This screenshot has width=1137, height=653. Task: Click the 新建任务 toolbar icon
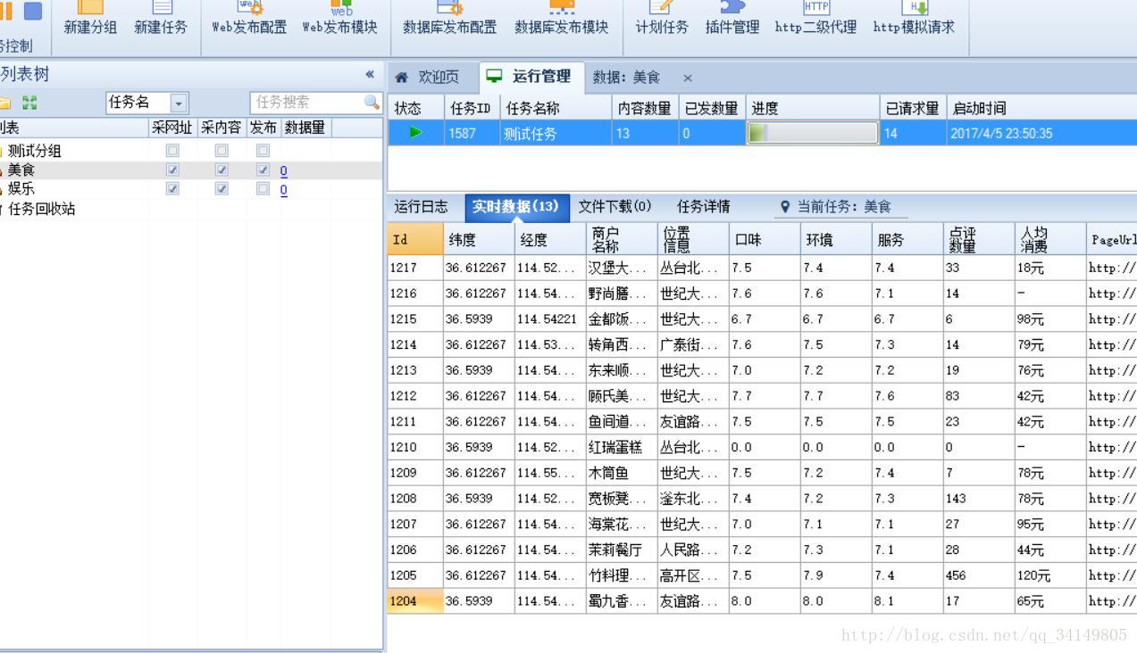tap(162, 7)
